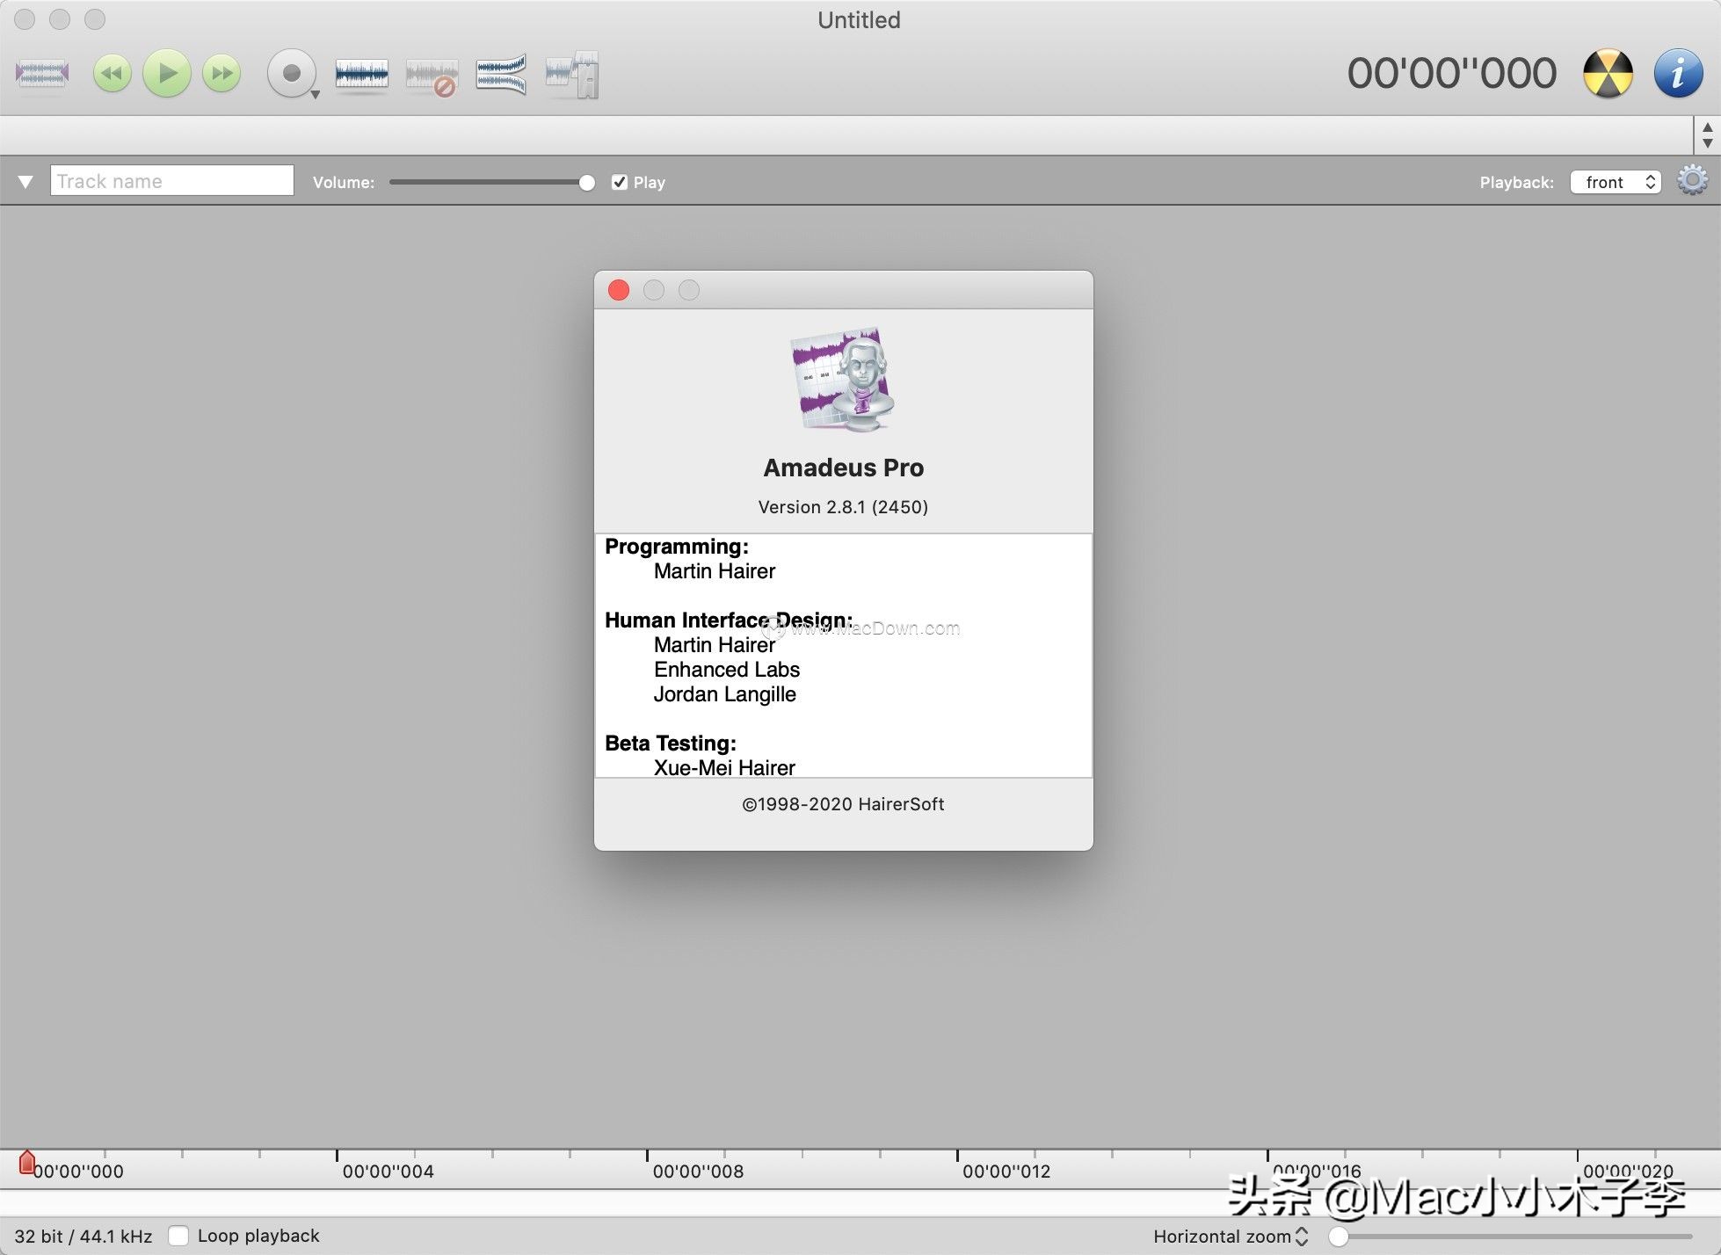Click the purple-arrow waveform icon

tap(42, 74)
